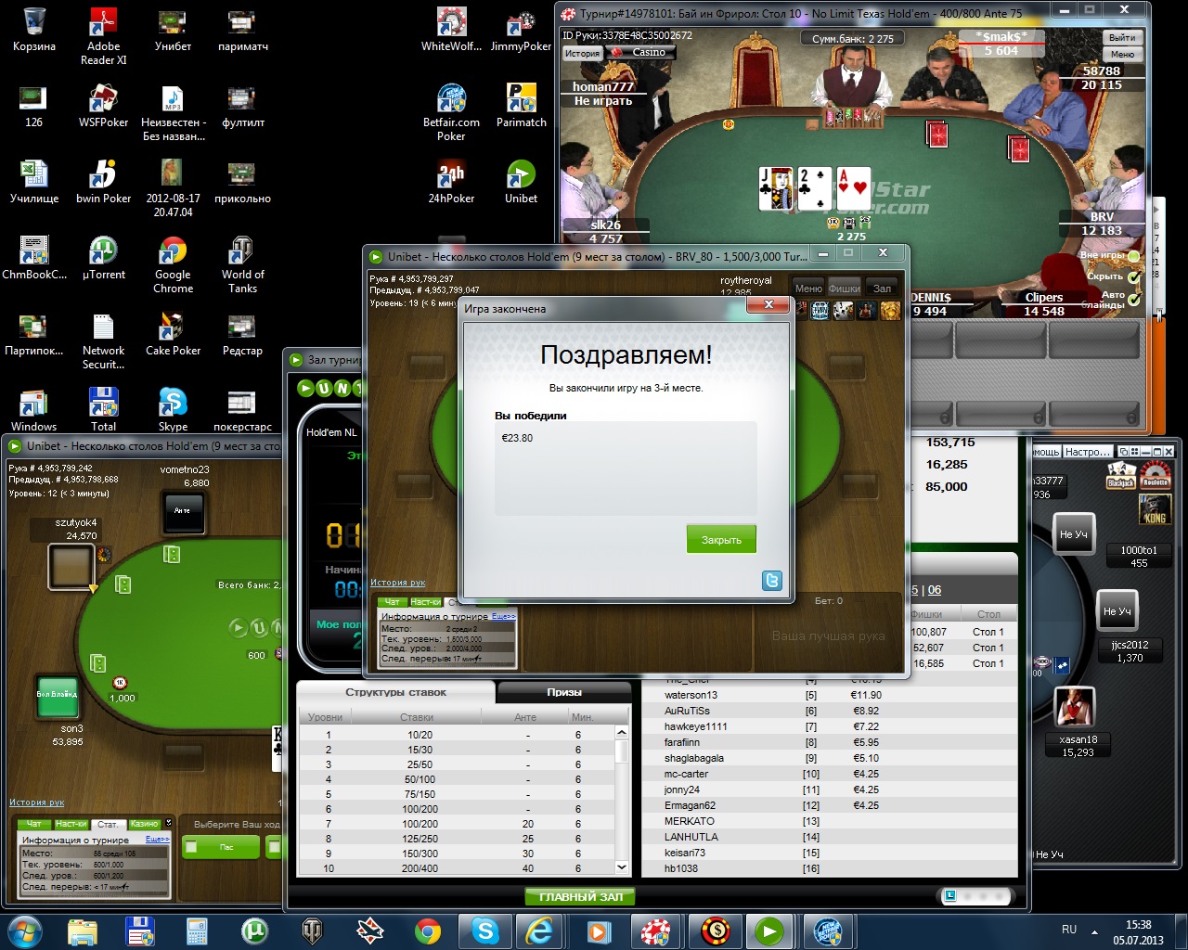Toggle the Авто блайнды checkmark
This screenshot has height=950, width=1188.
pyautogui.click(x=1133, y=300)
